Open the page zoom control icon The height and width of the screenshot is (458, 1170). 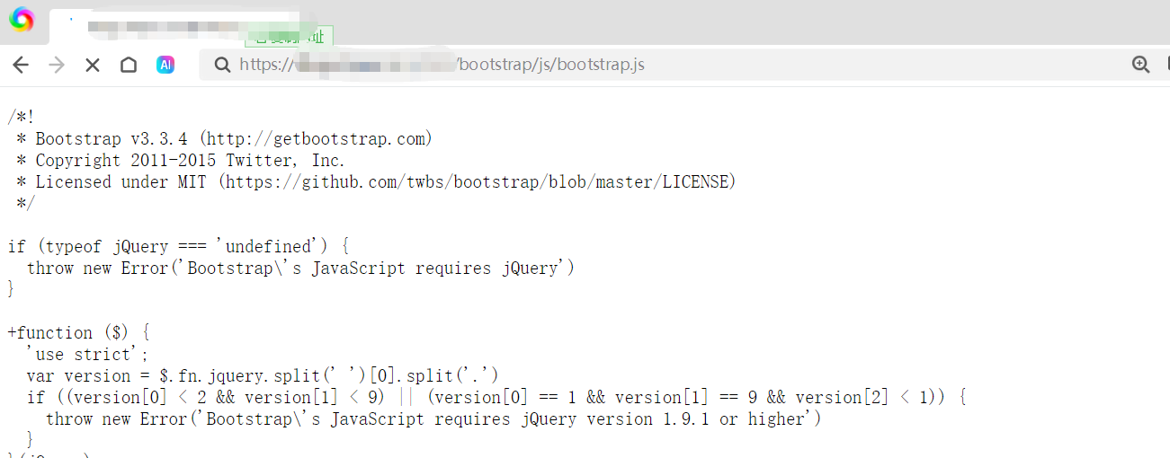(1140, 65)
